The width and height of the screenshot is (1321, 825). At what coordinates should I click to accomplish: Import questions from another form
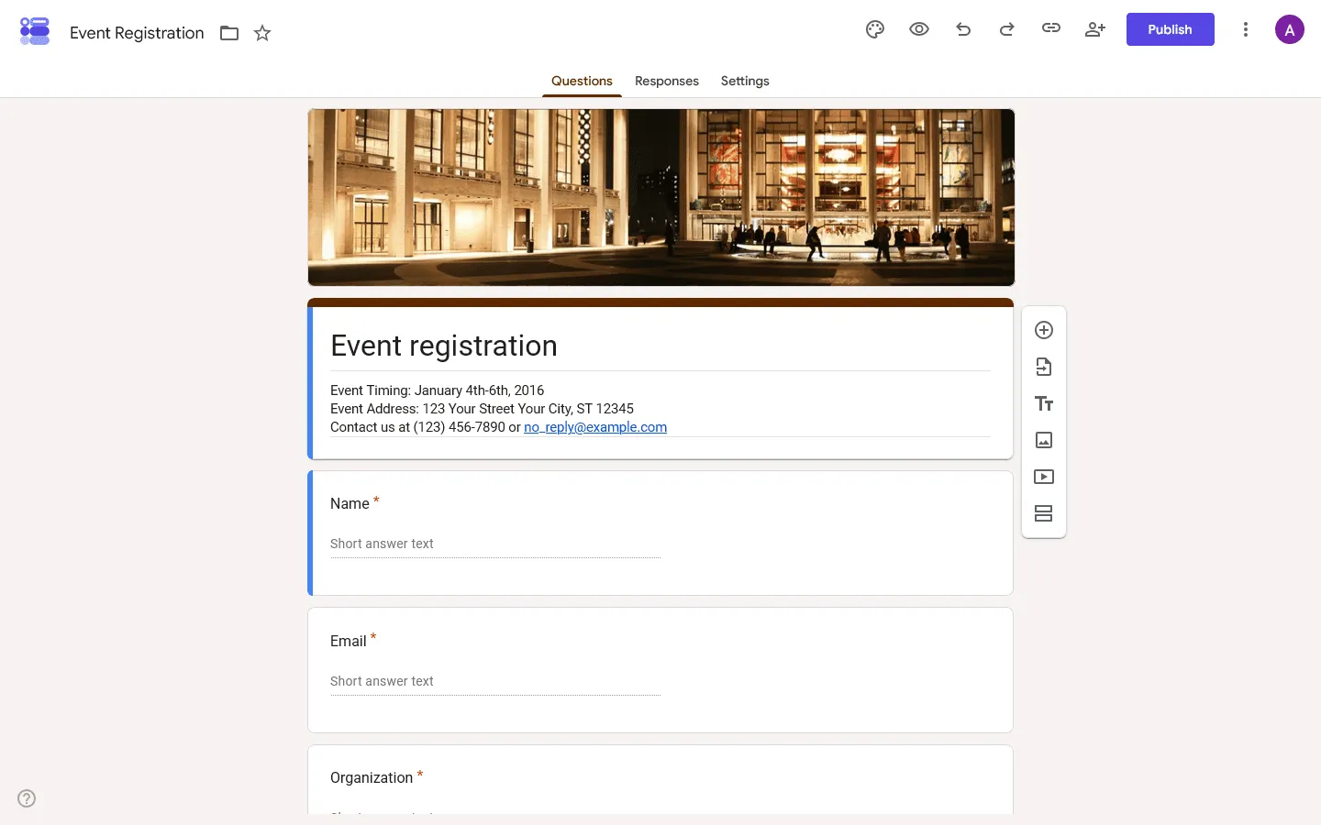pos(1044,367)
